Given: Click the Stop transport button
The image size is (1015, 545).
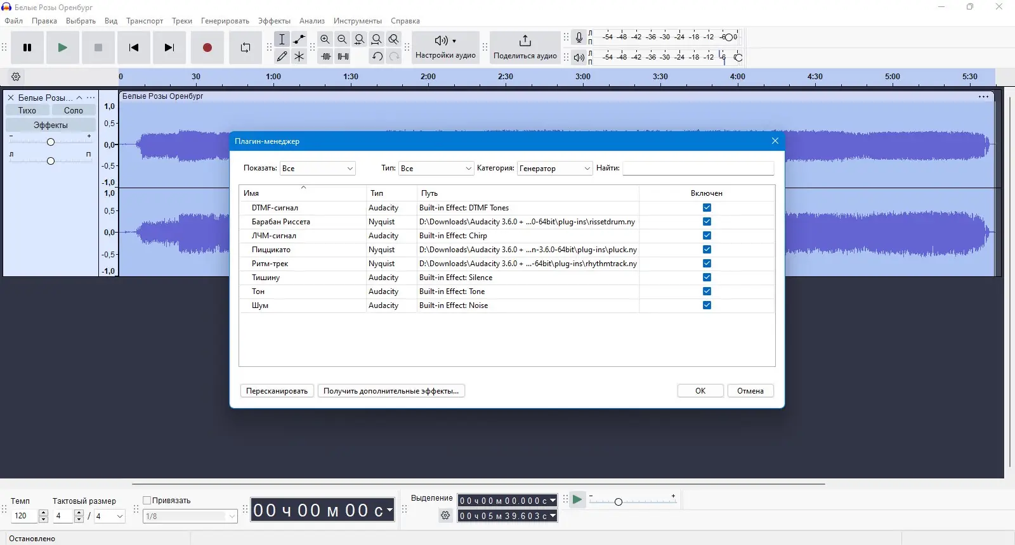Looking at the screenshot, I should pos(98,48).
